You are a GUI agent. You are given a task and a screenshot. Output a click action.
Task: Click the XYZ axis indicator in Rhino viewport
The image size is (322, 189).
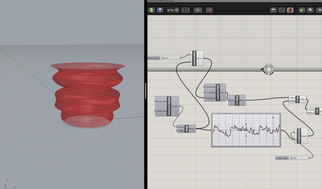pyautogui.click(x=9, y=184)
